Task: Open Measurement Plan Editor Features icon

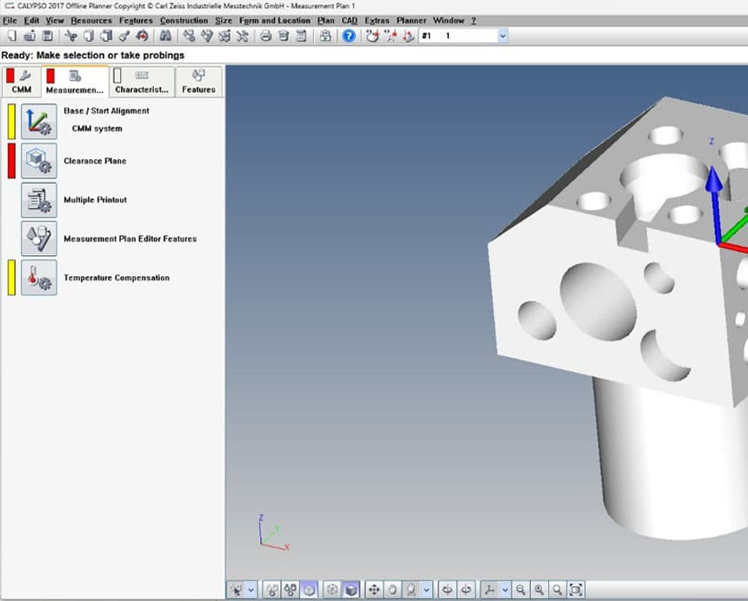Action: 38,239
